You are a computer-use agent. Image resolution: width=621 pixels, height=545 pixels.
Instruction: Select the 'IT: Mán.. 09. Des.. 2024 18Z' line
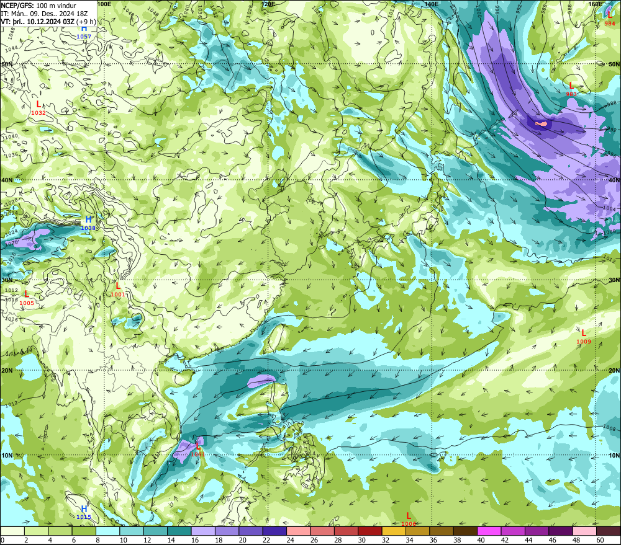pyautogui.click(x=44, y=14)
